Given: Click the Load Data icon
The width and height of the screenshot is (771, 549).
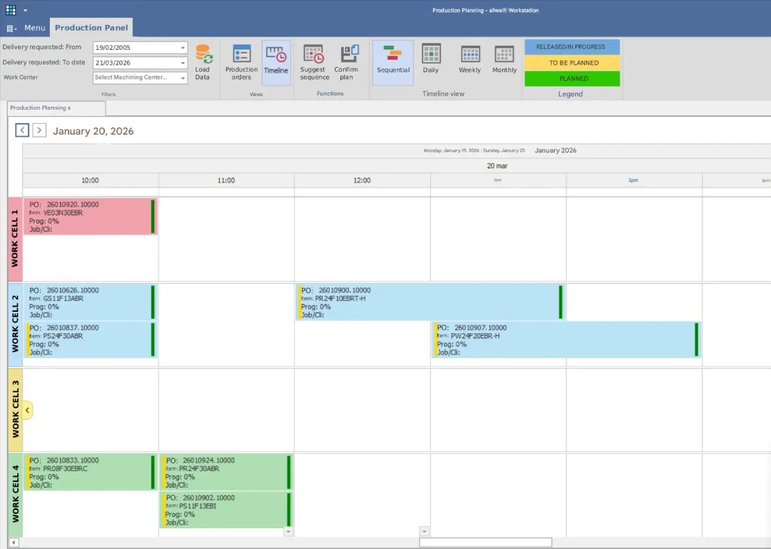Looking at the screenshot, I should coord(203,61).
